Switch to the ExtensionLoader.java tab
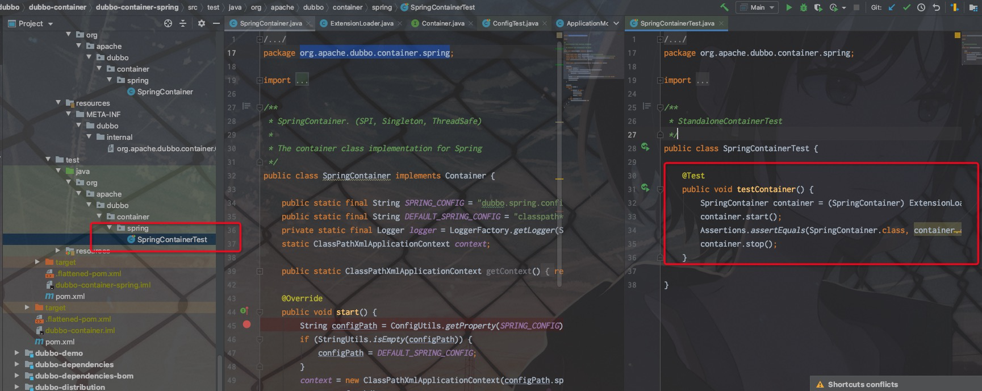Screen dimensions: 982x391 click(361, 23)
